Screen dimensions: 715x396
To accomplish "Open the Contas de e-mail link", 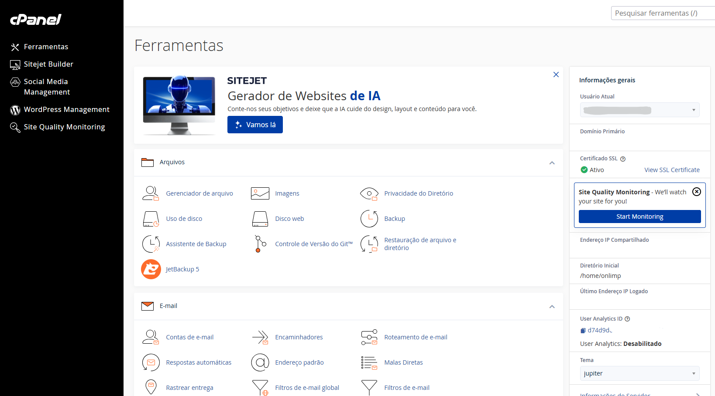I will pos(190,337).
